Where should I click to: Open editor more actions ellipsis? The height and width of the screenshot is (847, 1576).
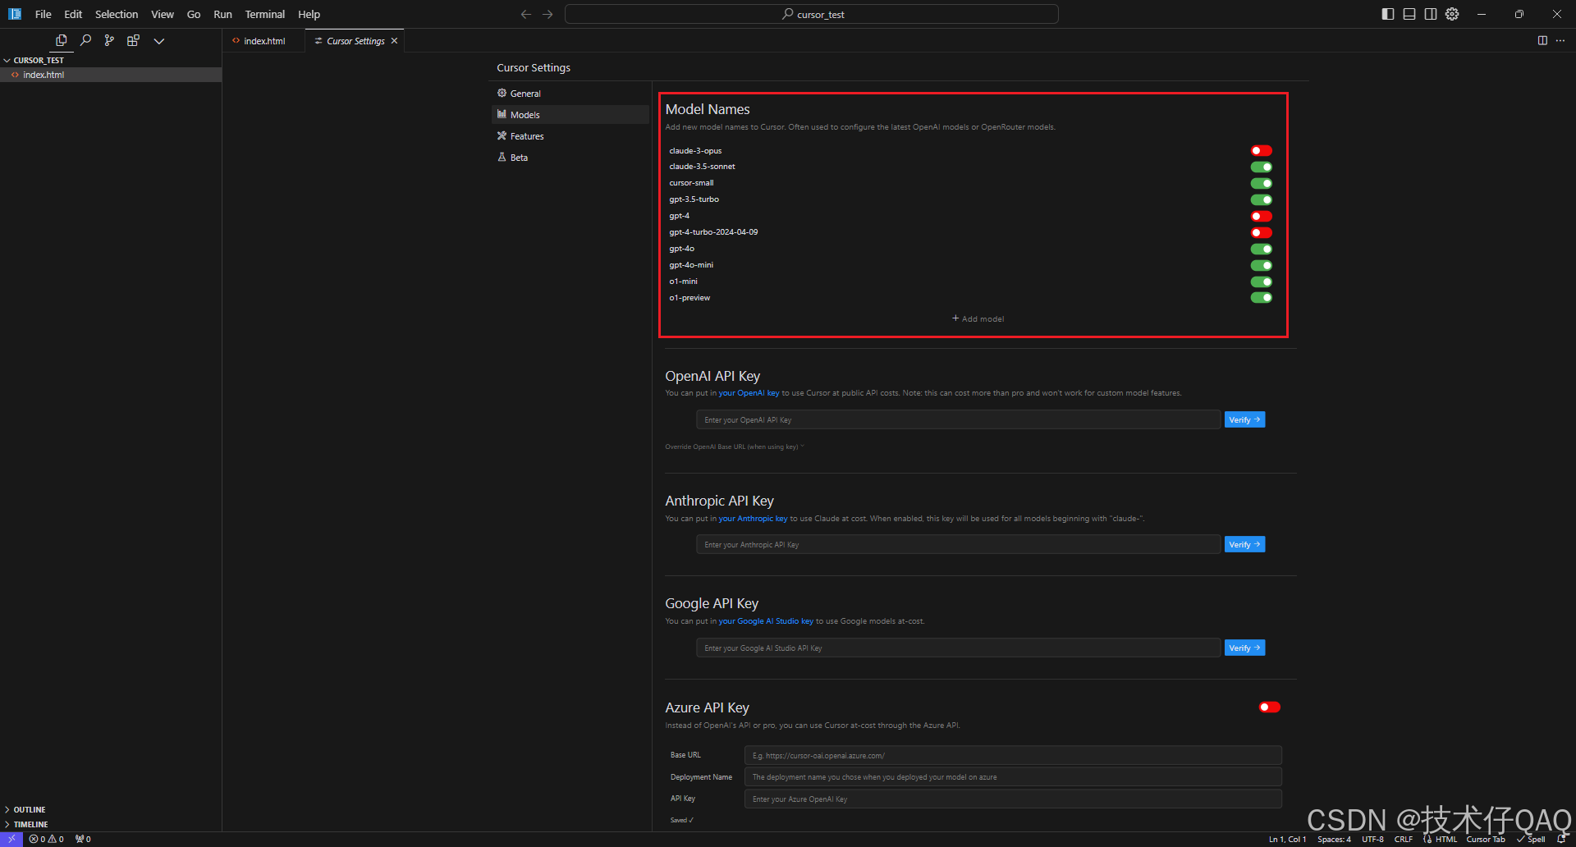click(x=1560, y=40)
